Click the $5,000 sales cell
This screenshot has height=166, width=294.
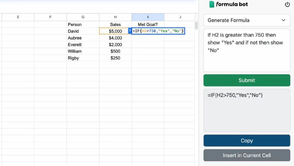click(115, 31)
